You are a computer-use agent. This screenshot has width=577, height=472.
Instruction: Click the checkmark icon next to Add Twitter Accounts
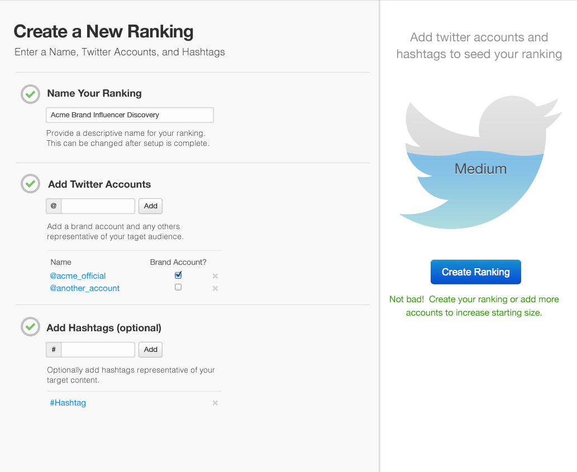[x=30, y=184]
